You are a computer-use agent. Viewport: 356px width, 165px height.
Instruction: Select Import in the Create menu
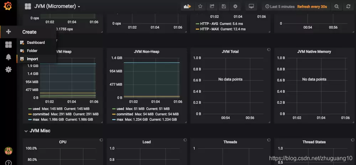point(32,59)
